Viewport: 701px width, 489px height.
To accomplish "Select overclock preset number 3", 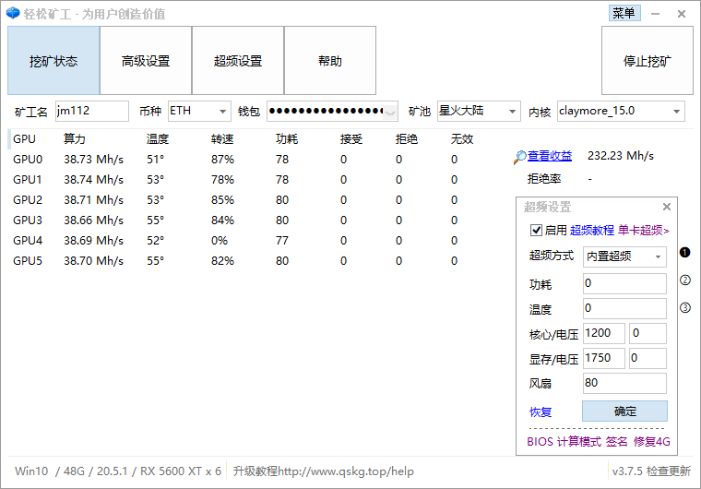I will tap(685, 308).
